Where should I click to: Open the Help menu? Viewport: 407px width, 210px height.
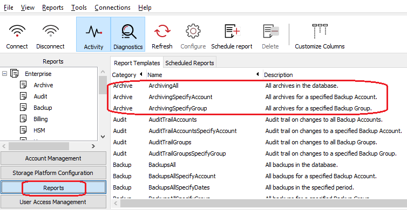(x=145, y=8)
